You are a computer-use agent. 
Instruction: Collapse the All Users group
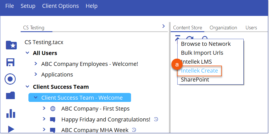(x=27, y=53)
